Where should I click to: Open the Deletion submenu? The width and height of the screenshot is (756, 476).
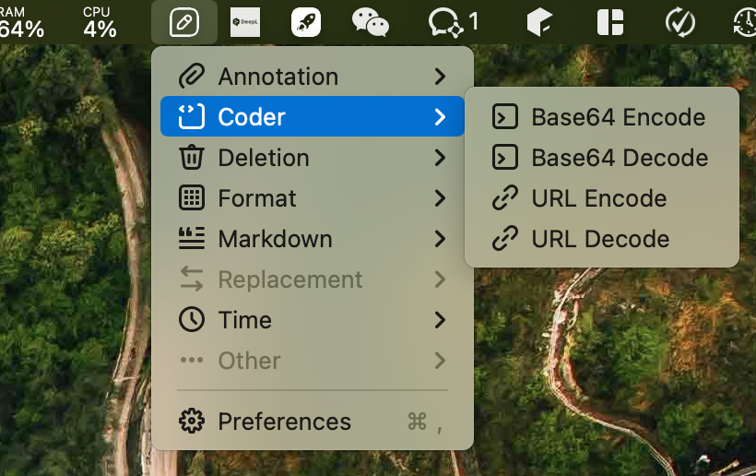[x=313, y=157]
